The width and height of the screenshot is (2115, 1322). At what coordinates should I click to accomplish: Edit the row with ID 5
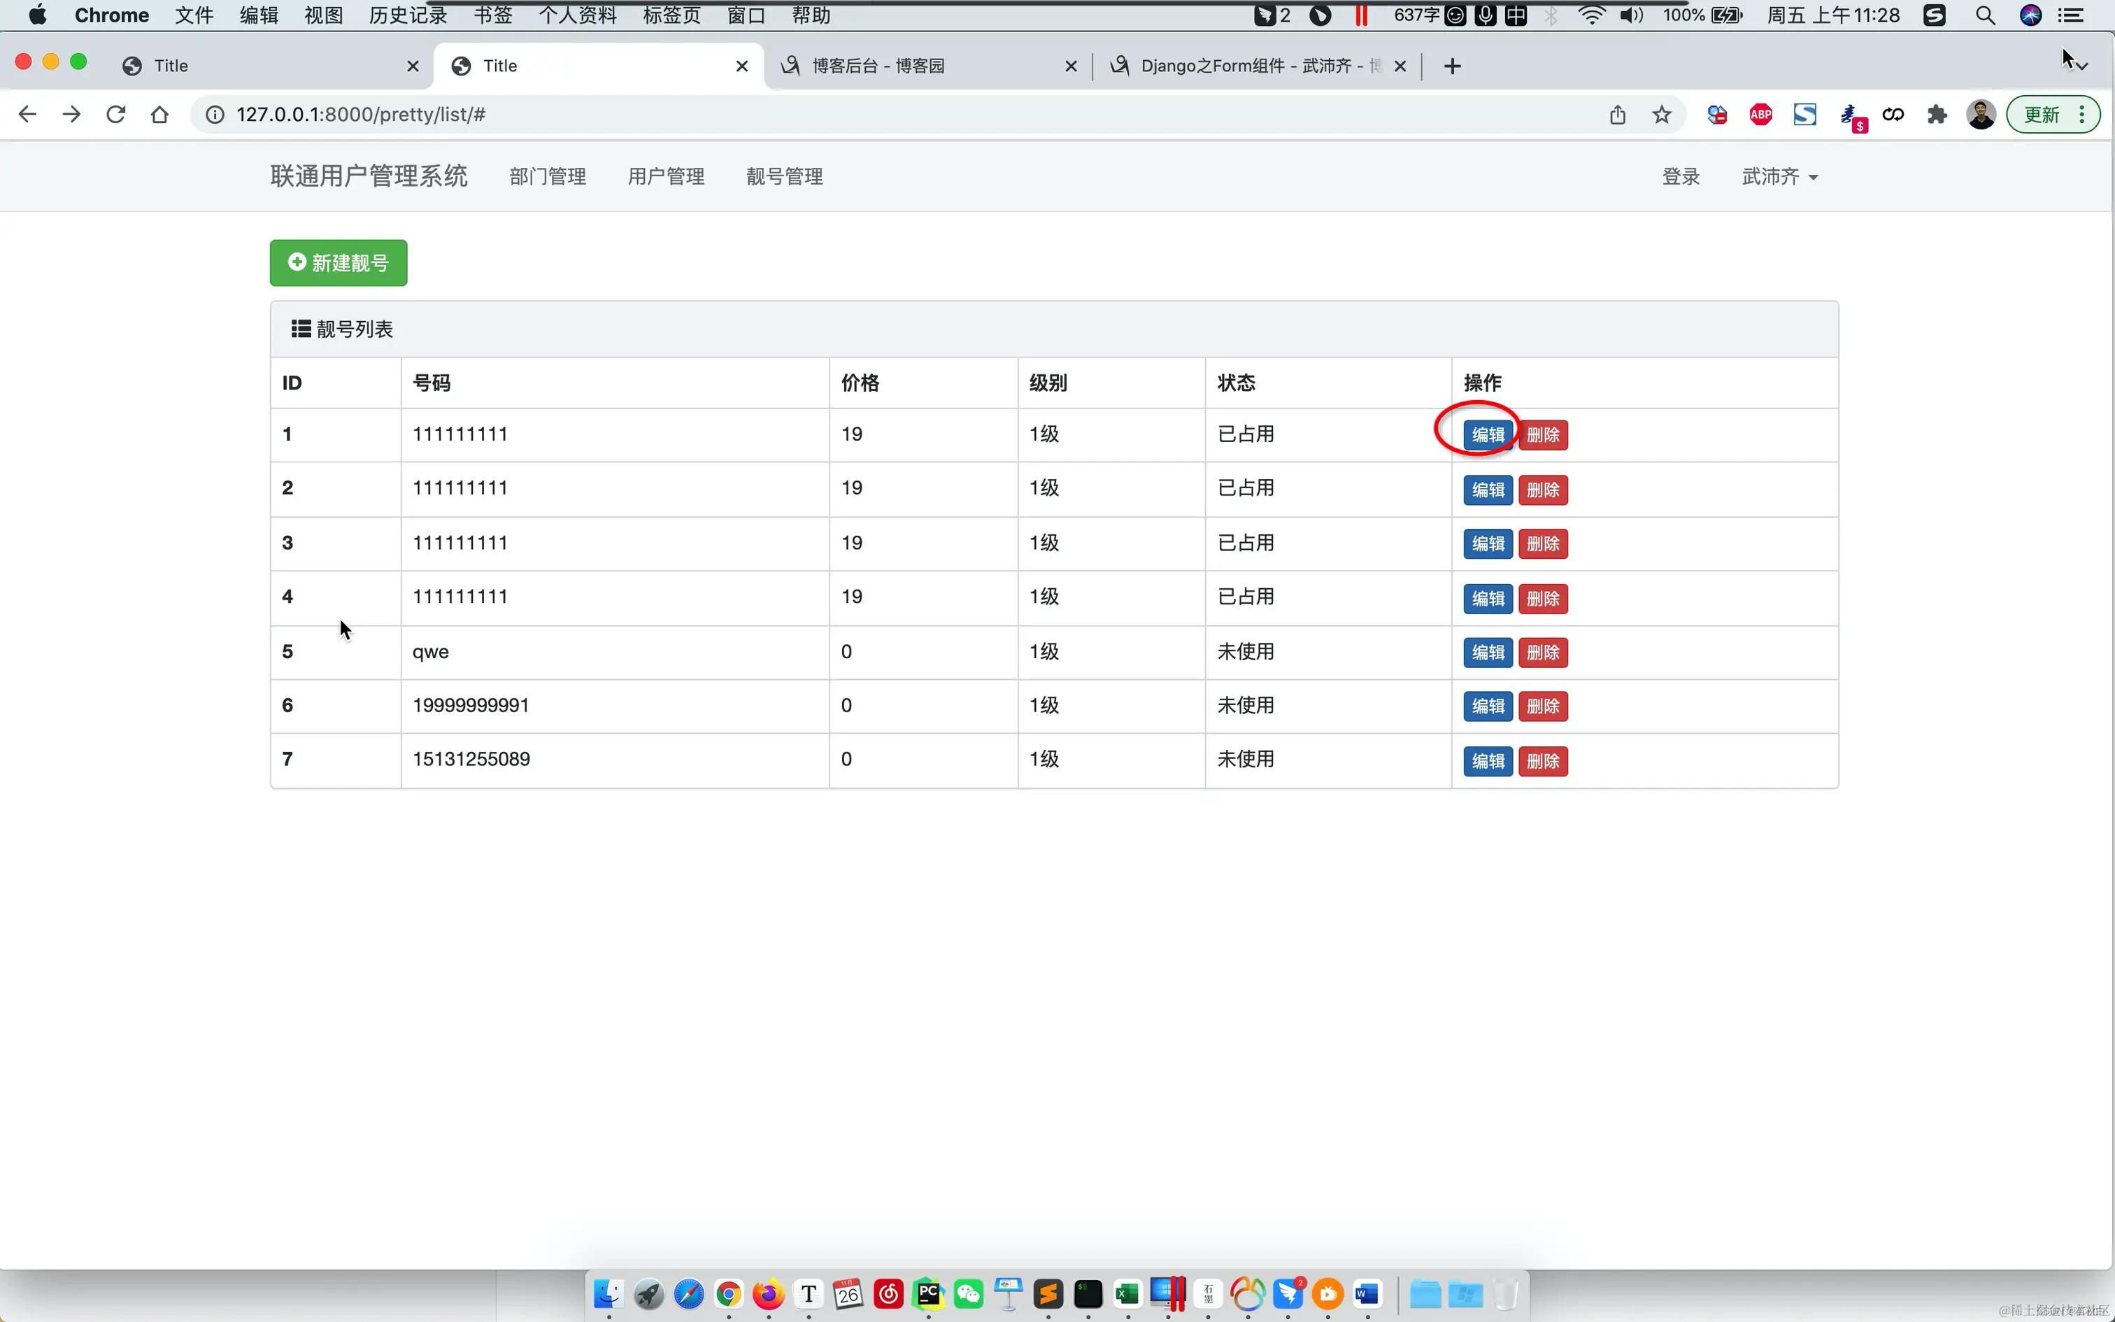coord(1488,652)
